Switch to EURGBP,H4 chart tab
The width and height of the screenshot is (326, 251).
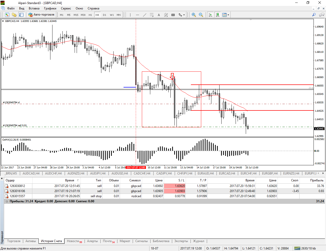click(x=270, y=173)
